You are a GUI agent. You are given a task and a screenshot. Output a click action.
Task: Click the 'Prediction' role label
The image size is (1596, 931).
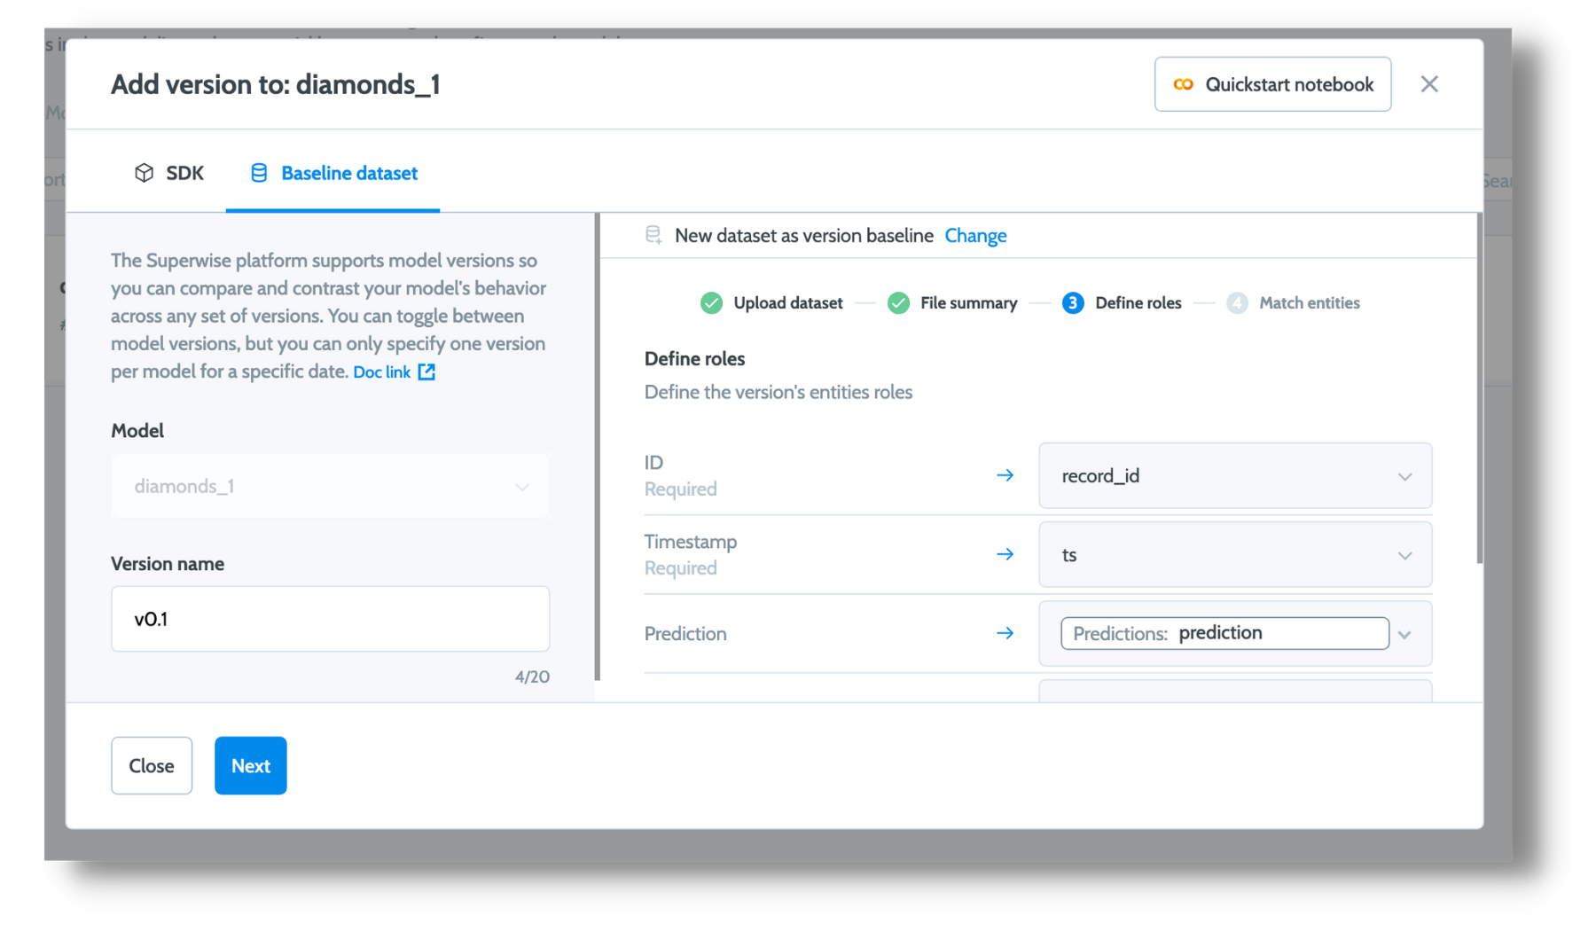pos(685,634)
